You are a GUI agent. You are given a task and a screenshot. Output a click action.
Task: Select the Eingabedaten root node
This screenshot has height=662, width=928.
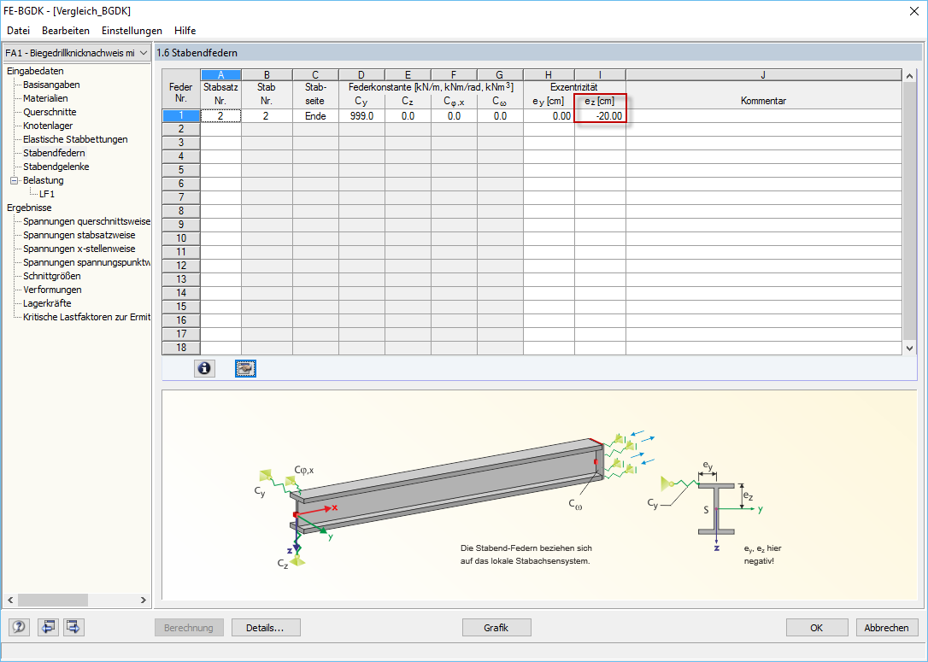[x=35, y=71]
